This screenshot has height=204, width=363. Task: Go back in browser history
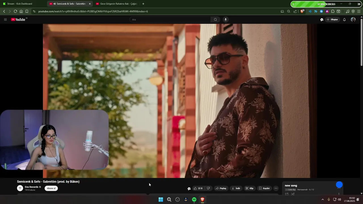pos(4,11)
